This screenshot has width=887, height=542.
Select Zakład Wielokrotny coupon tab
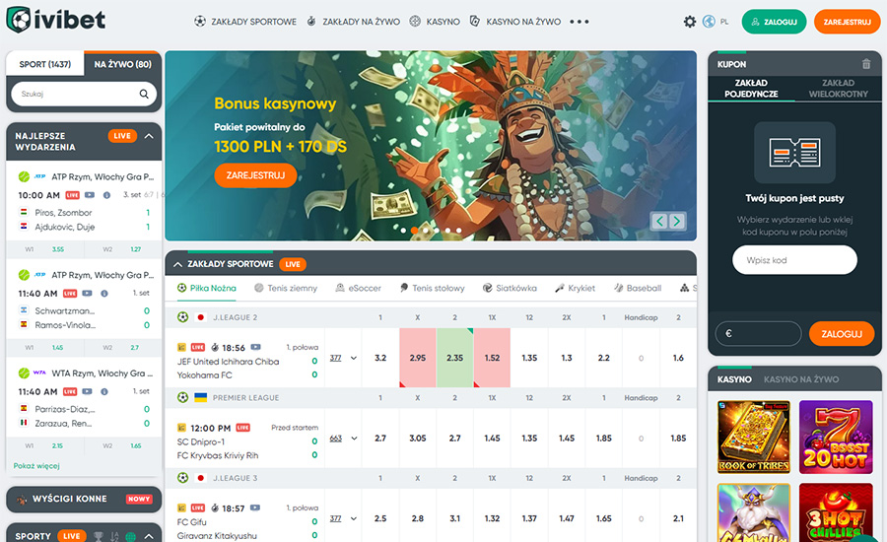839,89
